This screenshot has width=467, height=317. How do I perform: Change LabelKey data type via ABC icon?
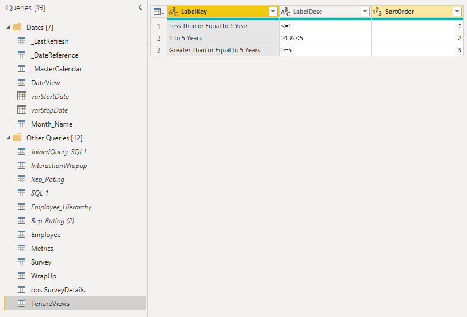tap(173, 12)
